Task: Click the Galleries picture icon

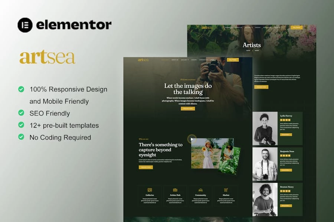Action: coord(150,189)
